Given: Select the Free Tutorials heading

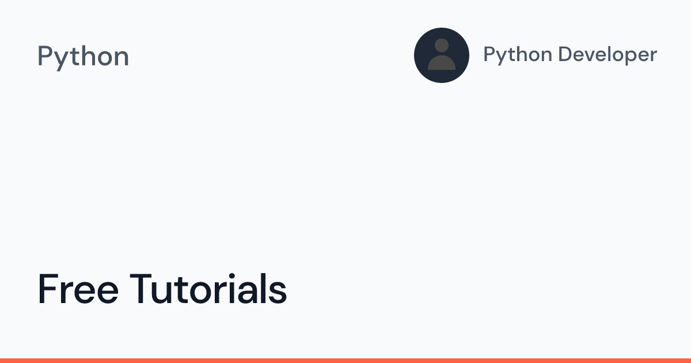Looking at the screenshot, I should click(162, 289).
